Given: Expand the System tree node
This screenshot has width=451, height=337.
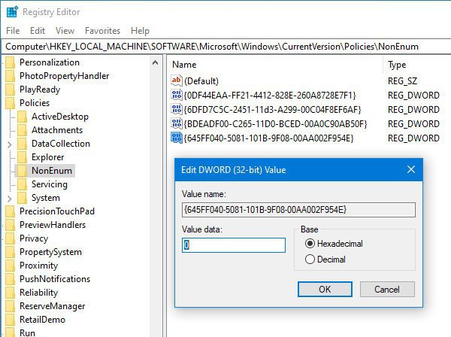Looking at the screenshot, I should [x=9, y=199].
